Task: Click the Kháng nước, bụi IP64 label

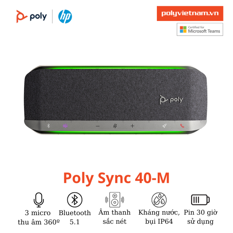Action: [x=159, y=217]
